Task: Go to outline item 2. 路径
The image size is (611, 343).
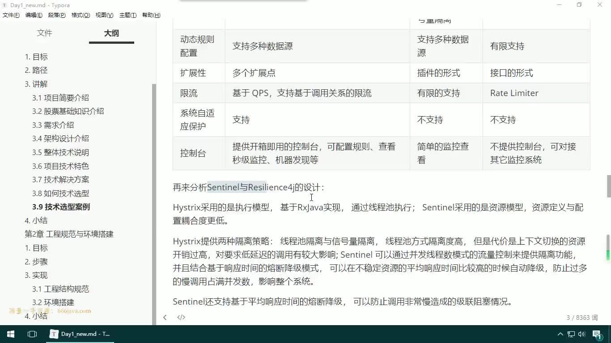Action: tap(36, 70)
